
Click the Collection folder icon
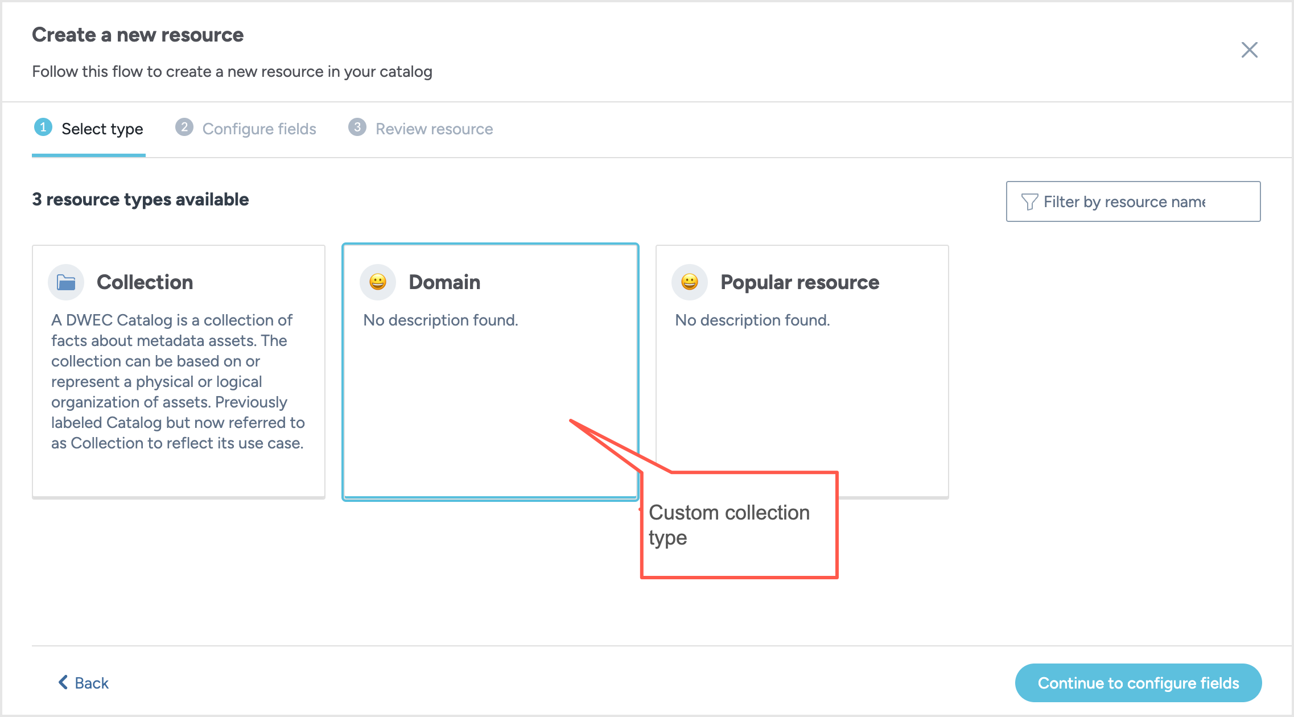[66, 282]
